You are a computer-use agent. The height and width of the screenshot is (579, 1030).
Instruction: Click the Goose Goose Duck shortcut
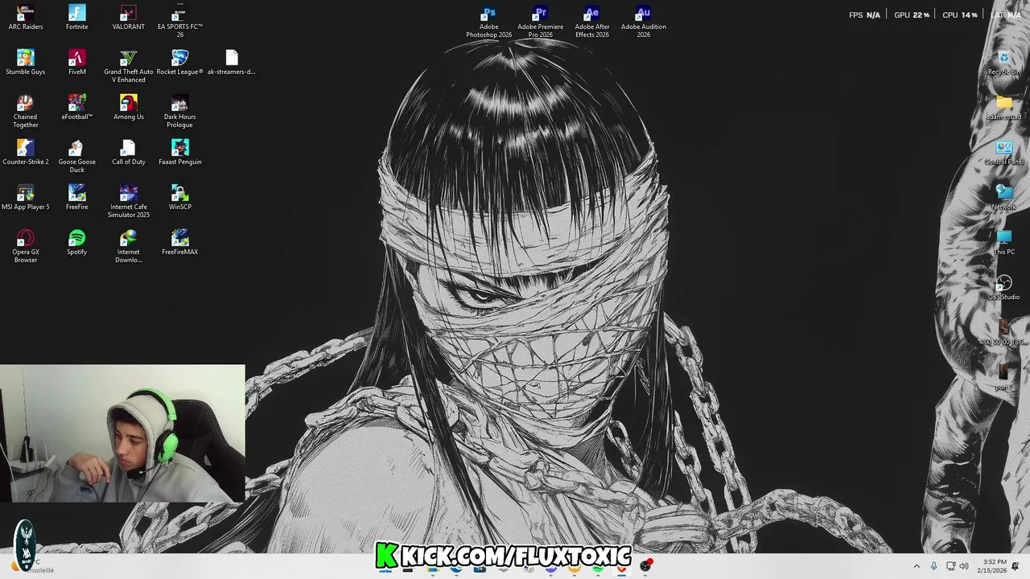point(77,156)
